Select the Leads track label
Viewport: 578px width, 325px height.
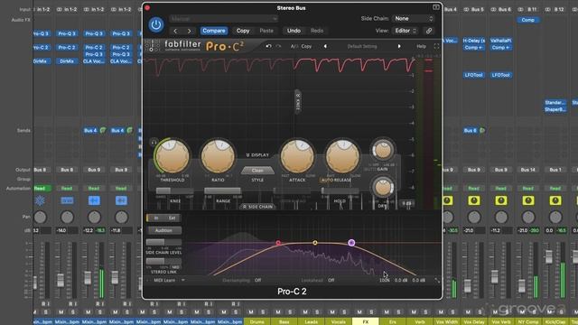point(311,322)
